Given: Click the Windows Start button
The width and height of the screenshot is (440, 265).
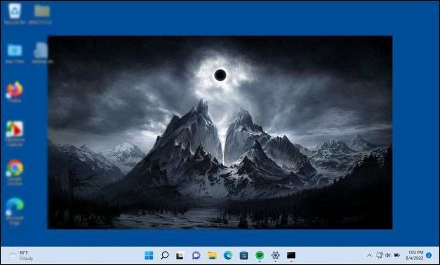Looking at the screenshot, I should coord(148,255).
